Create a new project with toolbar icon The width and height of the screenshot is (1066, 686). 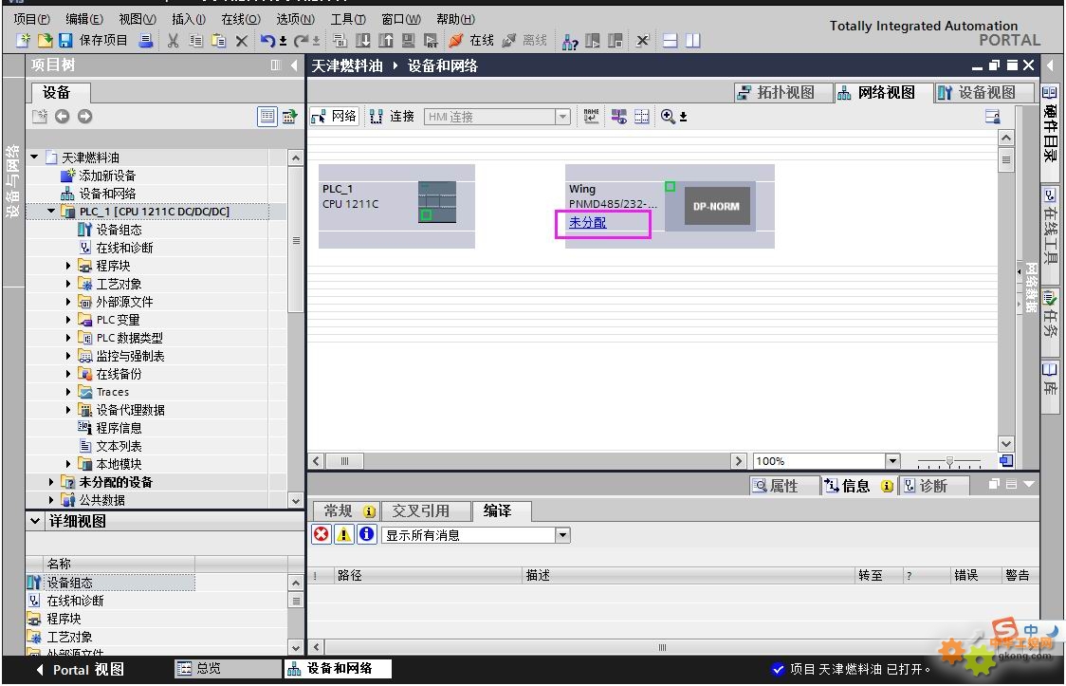pos(23,41)
